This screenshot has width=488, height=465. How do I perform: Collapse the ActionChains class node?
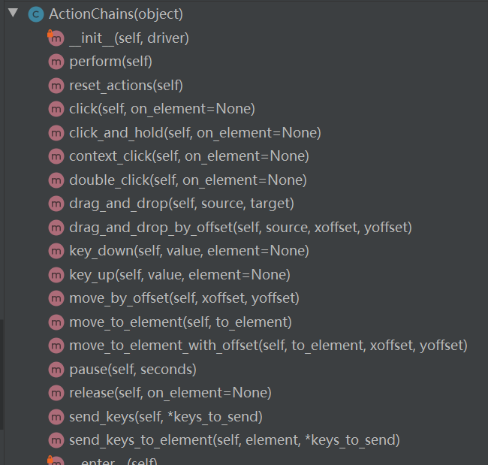tap(13, 14)
